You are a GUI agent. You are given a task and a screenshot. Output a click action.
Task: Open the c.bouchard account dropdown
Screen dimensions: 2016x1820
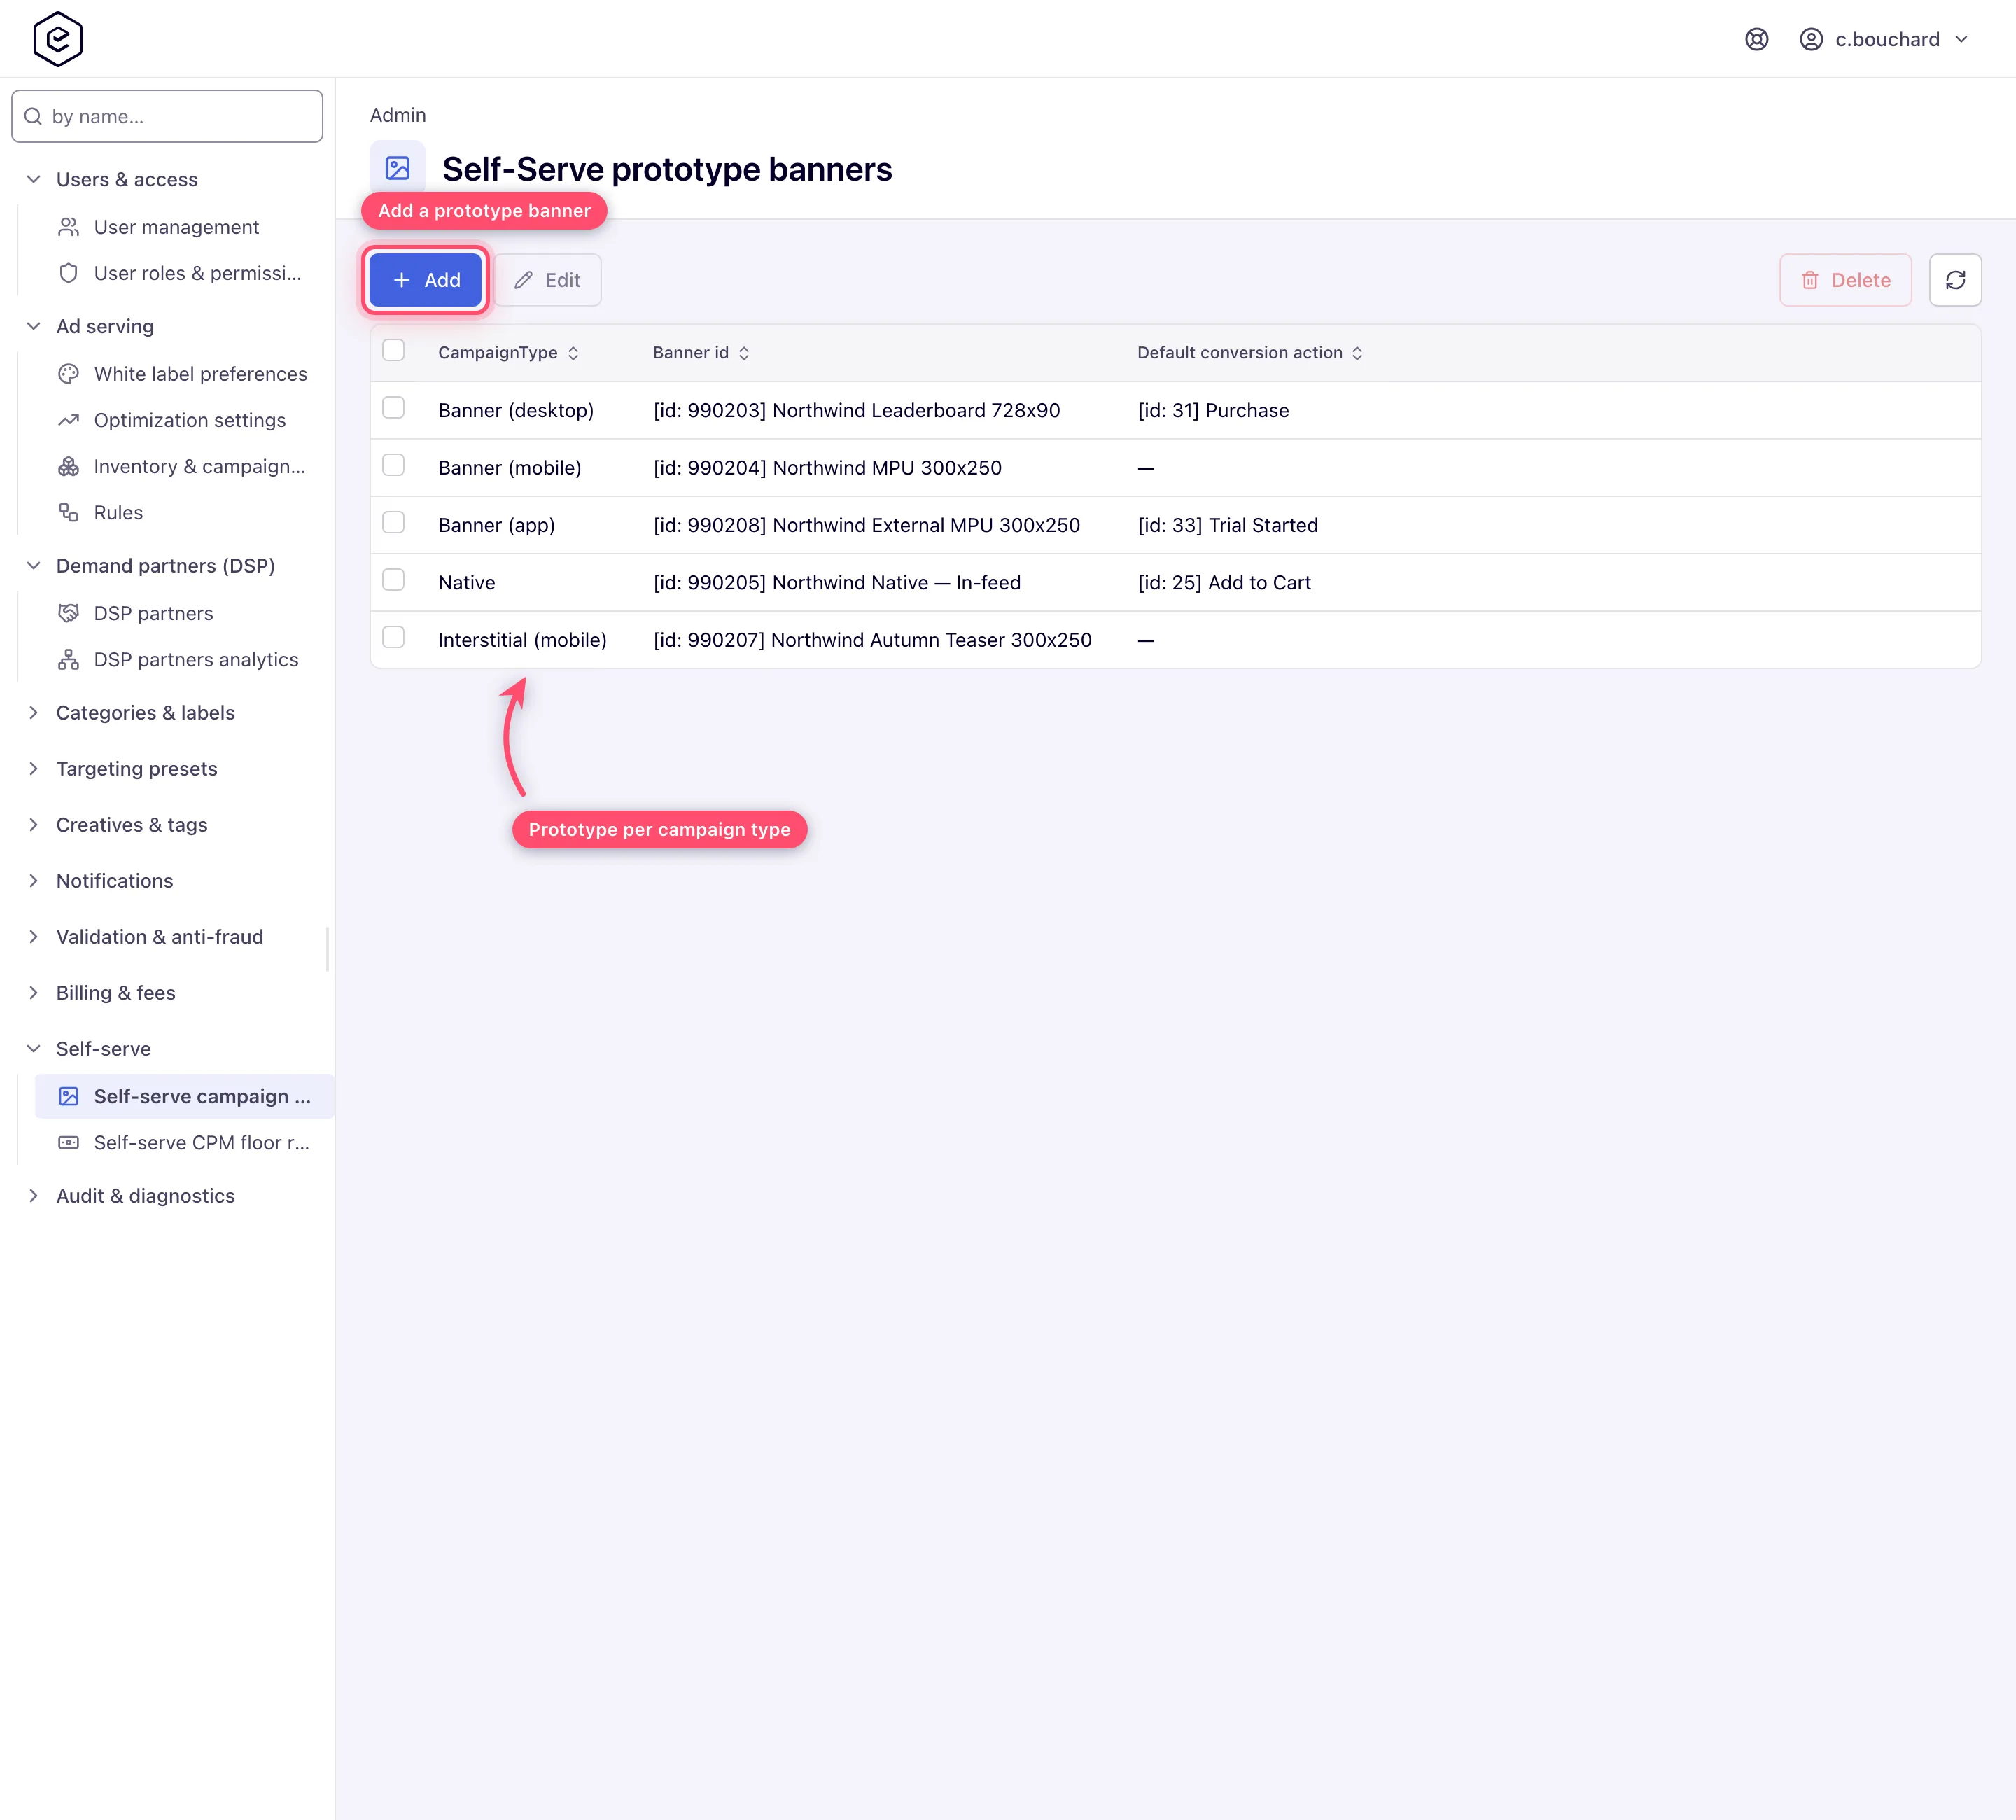(x=1885, y=39)
